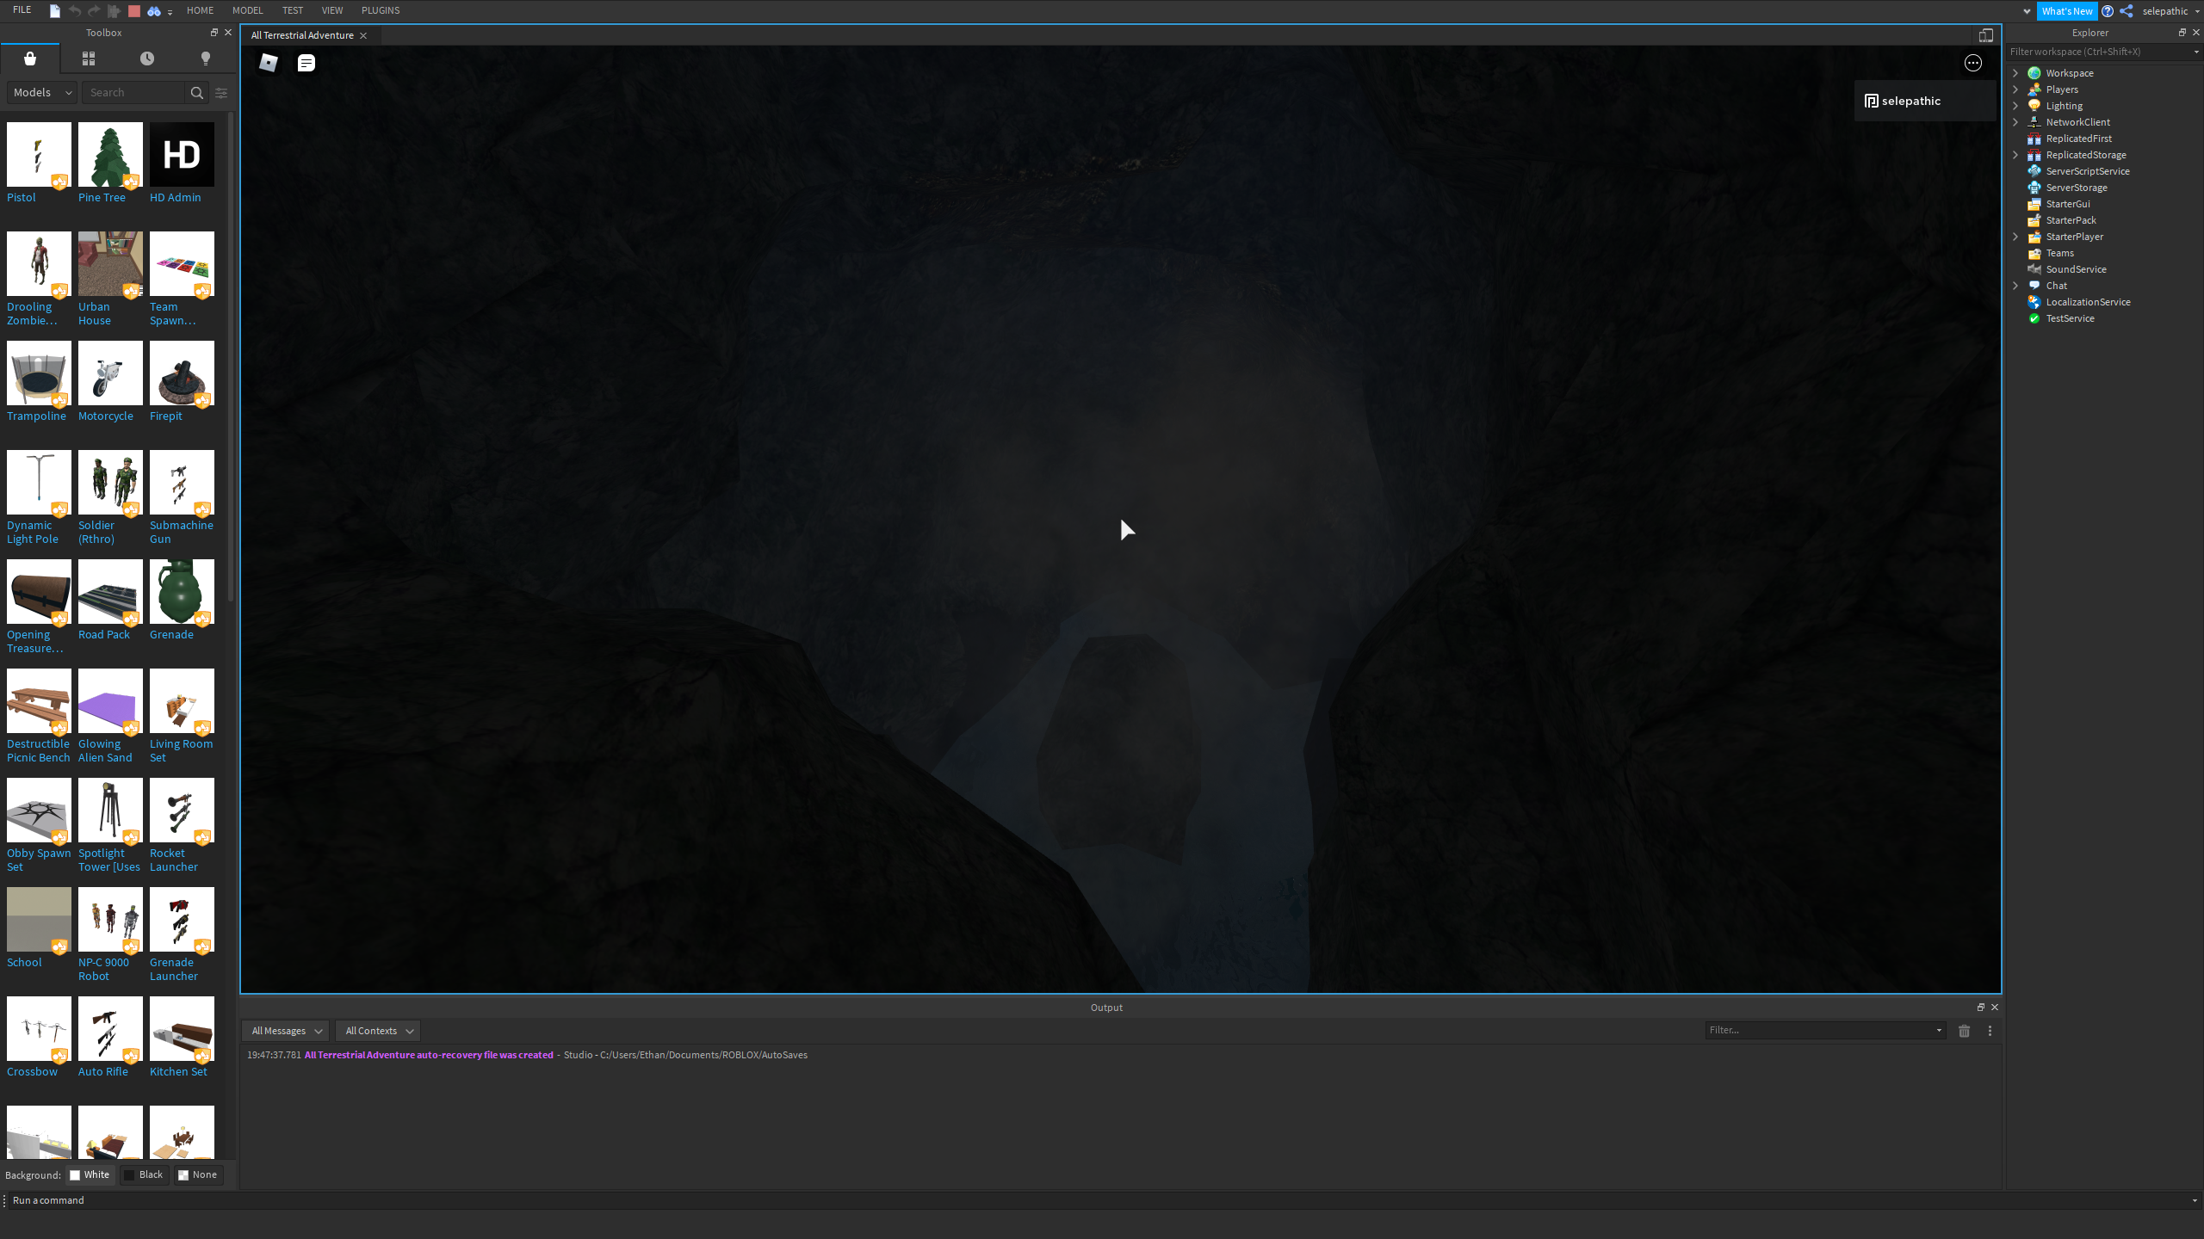This screenshot has width=2204, height=1239.
Task: Click the Roblox logo menu button in viewport
Action: click(x=269, y=63)
